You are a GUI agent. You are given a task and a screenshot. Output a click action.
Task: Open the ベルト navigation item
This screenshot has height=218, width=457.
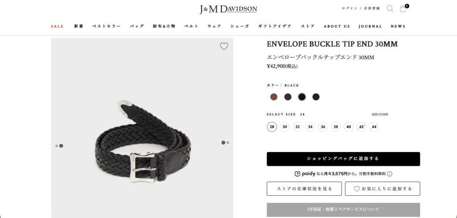coord(191,26)
